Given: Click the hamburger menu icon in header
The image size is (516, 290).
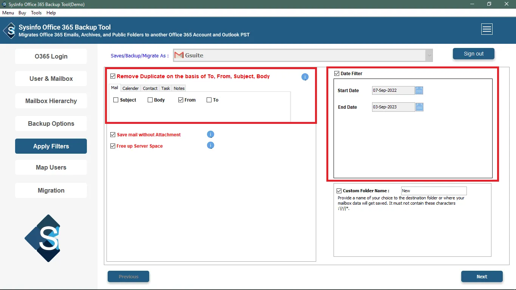Looking at the screenshot, I should pos(487,29).
